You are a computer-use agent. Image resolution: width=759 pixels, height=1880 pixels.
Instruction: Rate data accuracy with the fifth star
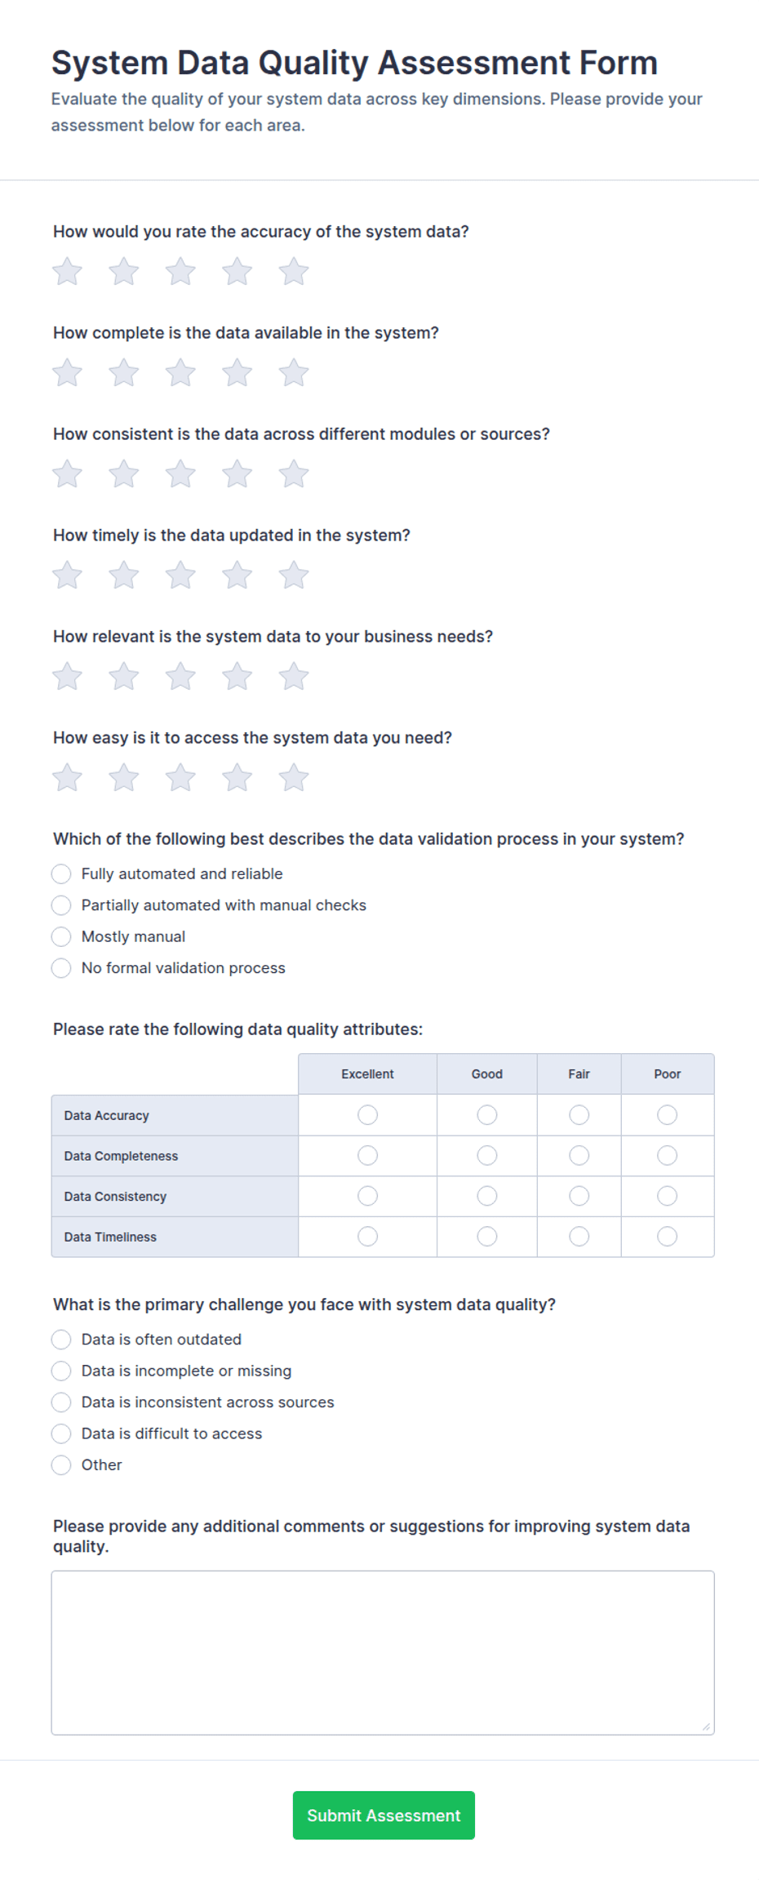[294, 272]
